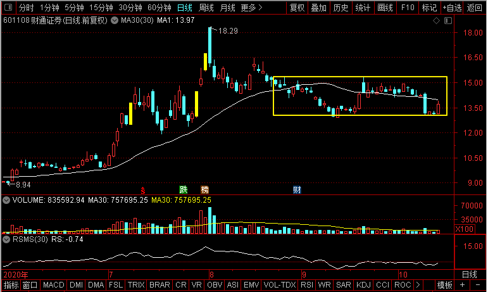This screenshot has height=292, width=488.
Task: Select the MACD indicator
Action: (54, 285)
